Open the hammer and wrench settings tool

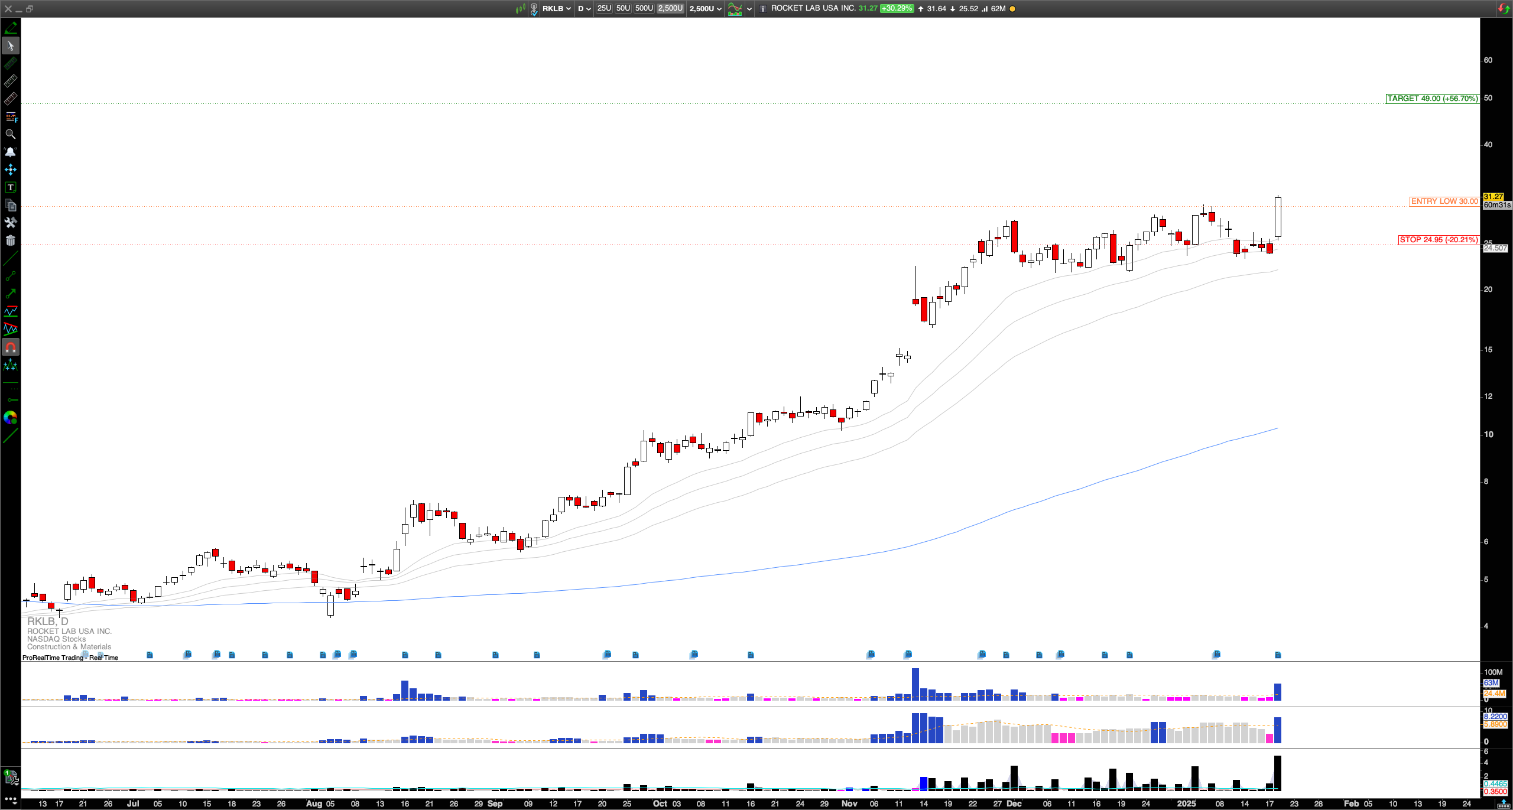(x=11, y=223)
